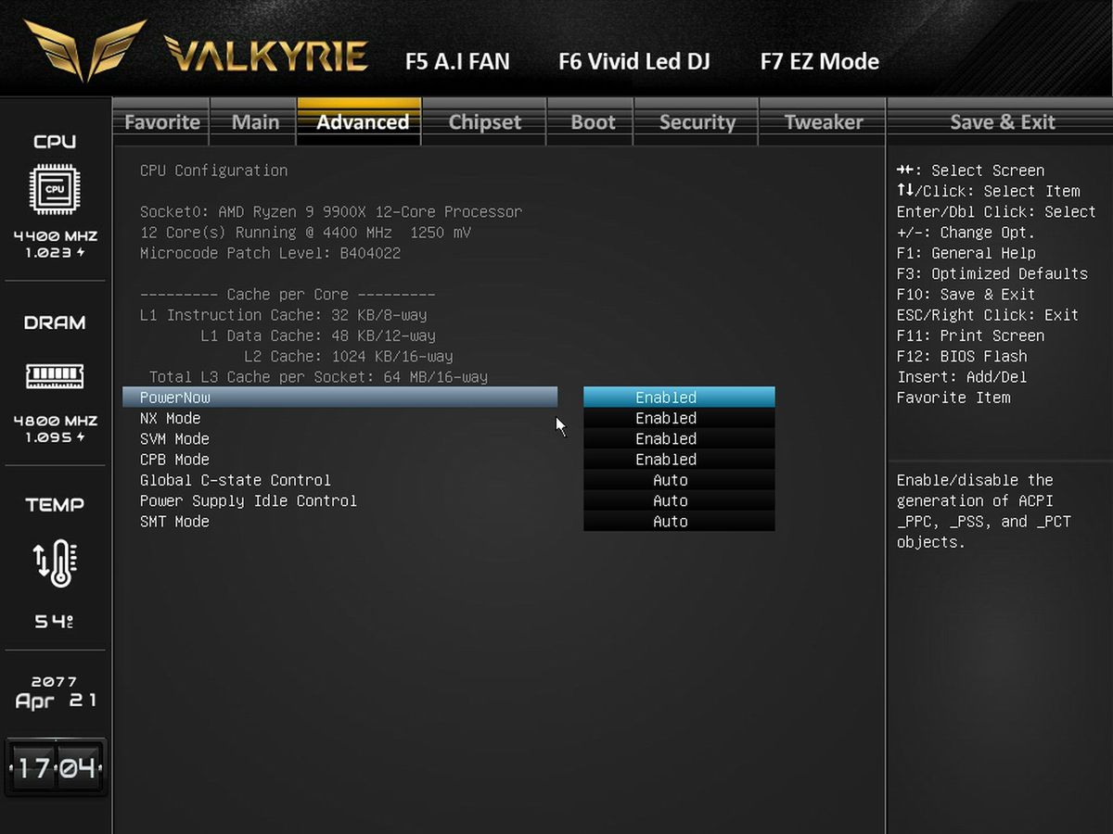This screenshot has height=834, width=1113.
Task: Open Global C-state Control Auto value
Action: click(679, 480)
